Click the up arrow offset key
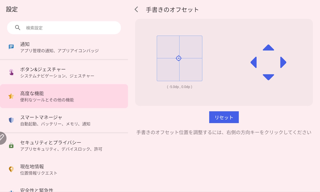Viewport: 320px width, 192px height. [x=268, y=48]
